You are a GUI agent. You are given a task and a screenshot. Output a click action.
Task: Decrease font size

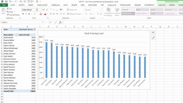47,10
